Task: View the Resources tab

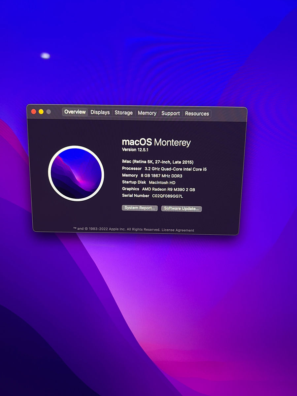Action: [x=197, y=114]
